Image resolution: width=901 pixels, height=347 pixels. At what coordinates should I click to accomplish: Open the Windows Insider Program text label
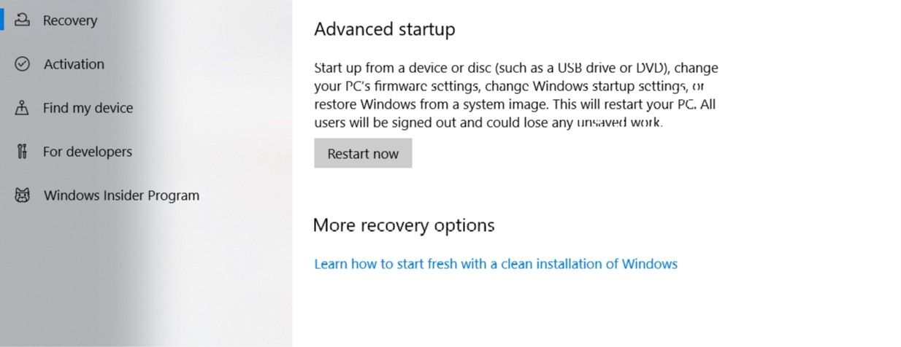pyautogui.click(x=121, y=195)
